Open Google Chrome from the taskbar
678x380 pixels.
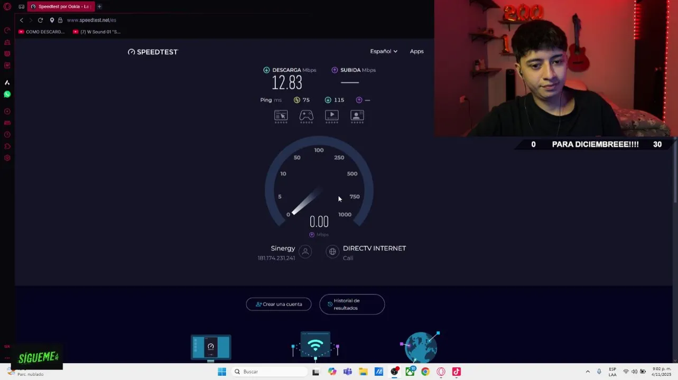point(425,372)
